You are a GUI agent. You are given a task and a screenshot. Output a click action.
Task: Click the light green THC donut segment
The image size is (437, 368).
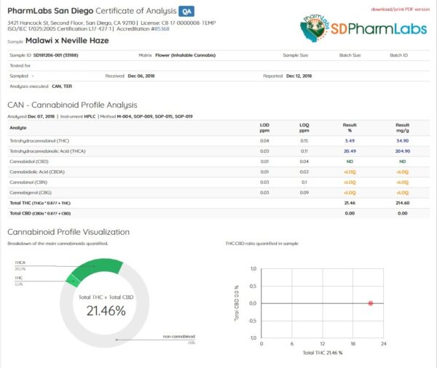pyautogui.click(x=73, y=281)
